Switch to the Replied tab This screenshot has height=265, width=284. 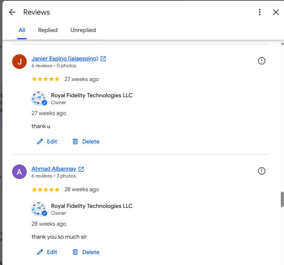point(48,30)
